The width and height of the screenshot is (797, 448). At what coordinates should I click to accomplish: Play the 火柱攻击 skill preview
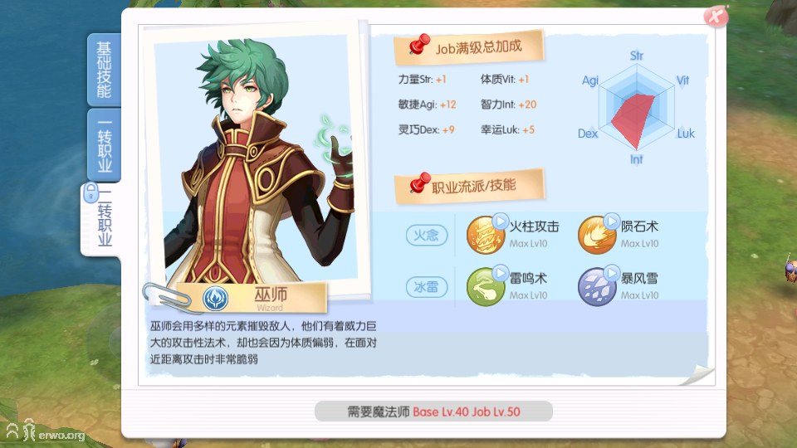pyautogui.click(x=501, y=222)
